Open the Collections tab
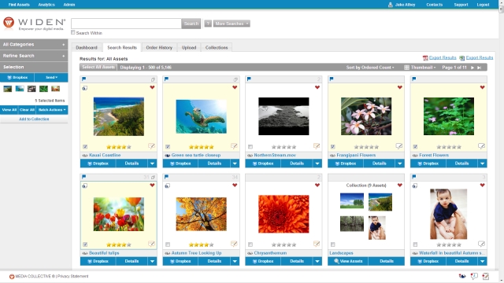Image resolution: width=504 pixels, height=283 pixels. (217, 47)
